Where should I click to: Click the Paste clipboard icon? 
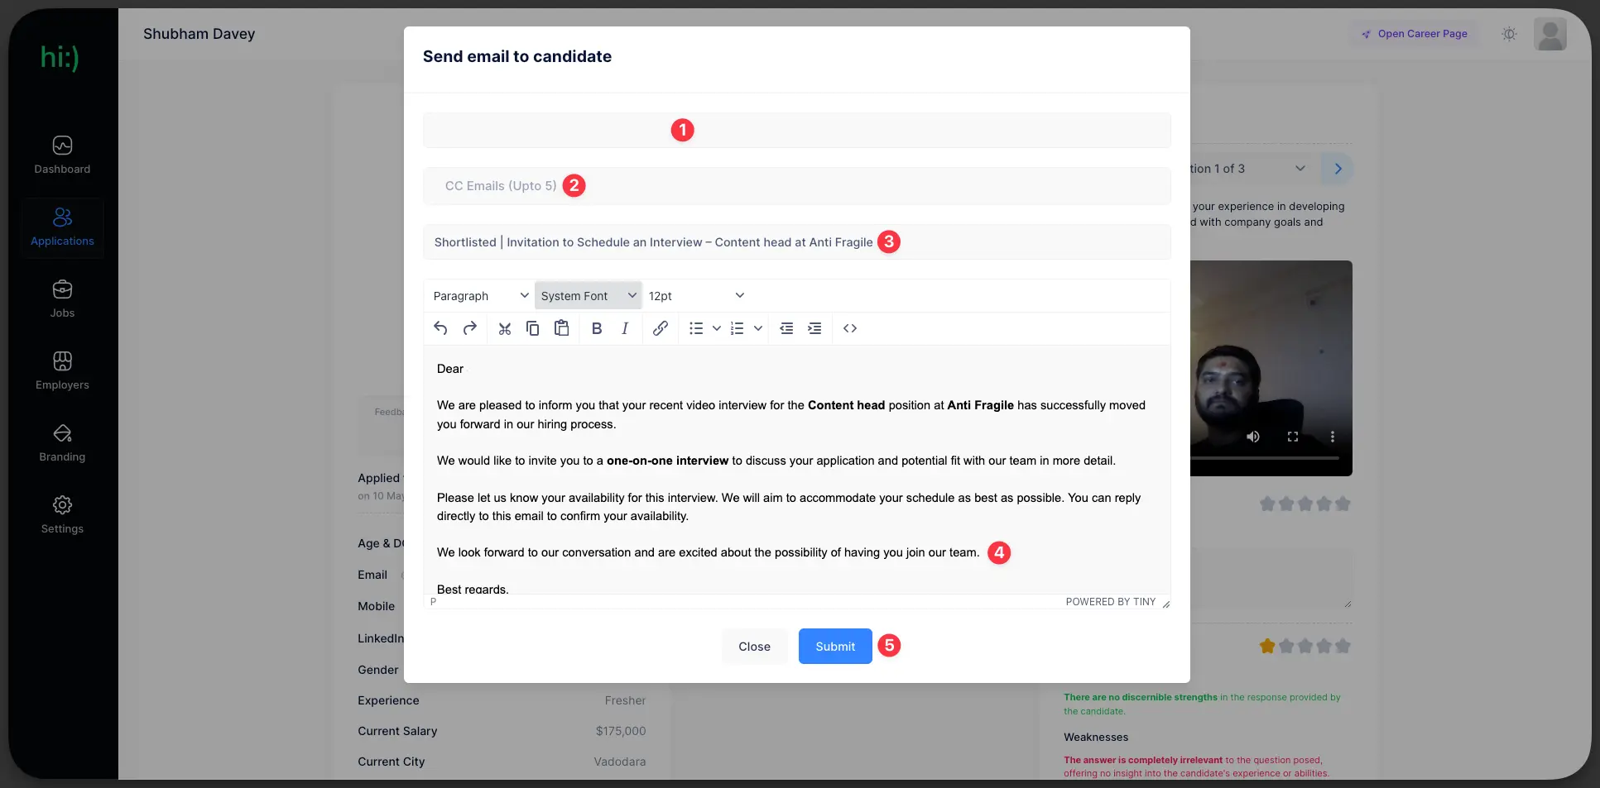pos(562,328)
